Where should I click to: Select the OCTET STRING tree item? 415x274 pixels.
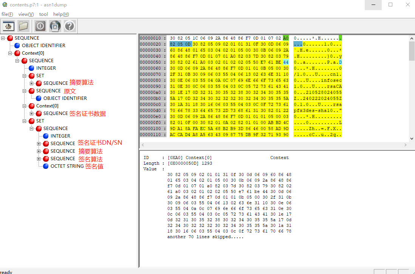click(x=67, y=166)
